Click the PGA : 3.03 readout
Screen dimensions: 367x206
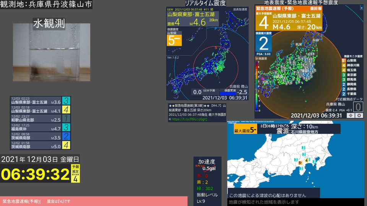pyautogui.click(x=263, y=54)
